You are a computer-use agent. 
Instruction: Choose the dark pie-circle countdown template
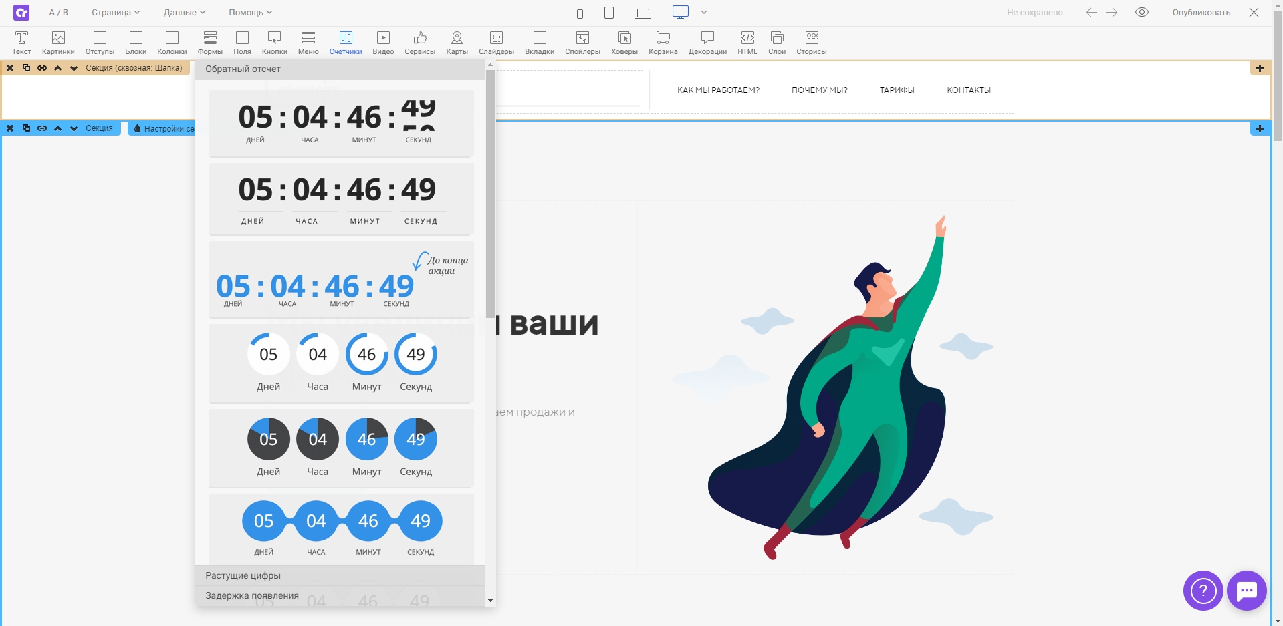point(341,448)
